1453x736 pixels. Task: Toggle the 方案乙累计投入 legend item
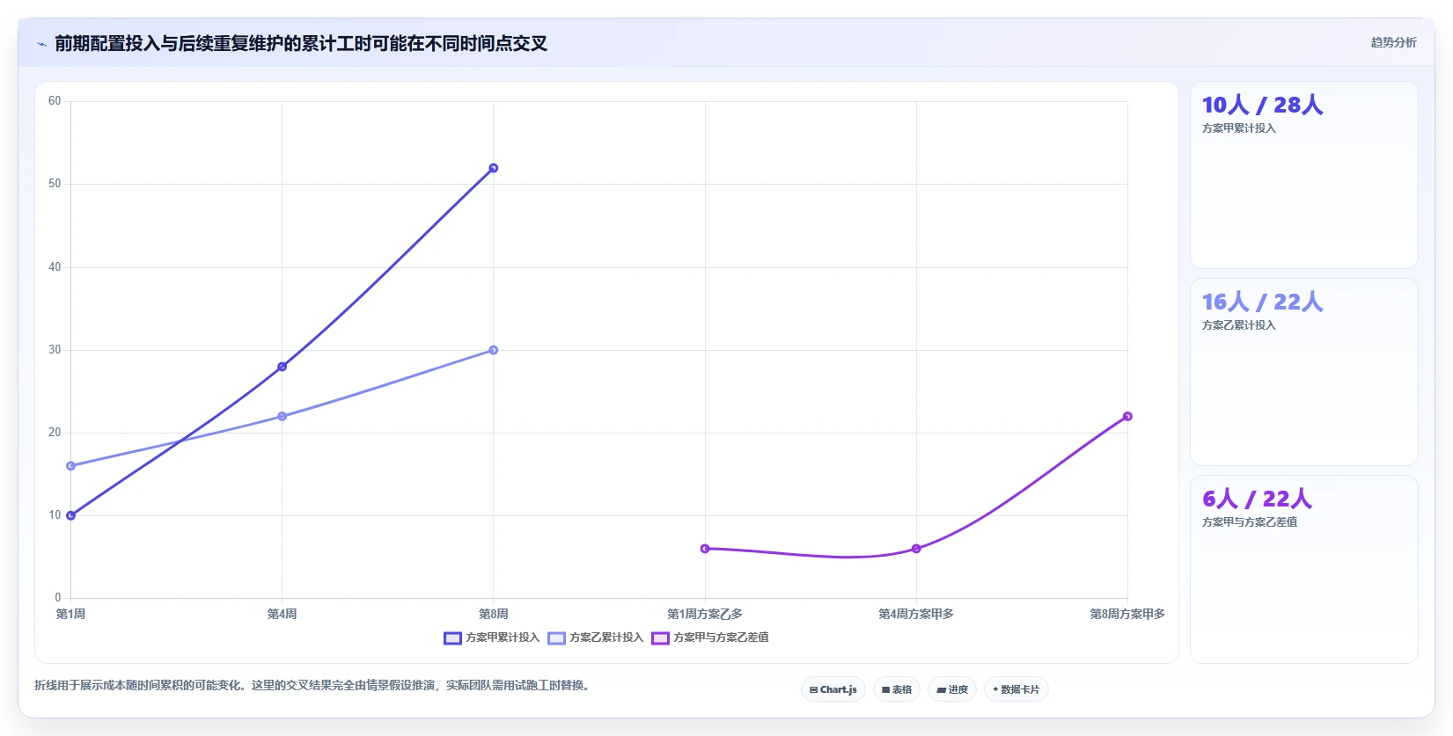596,638
